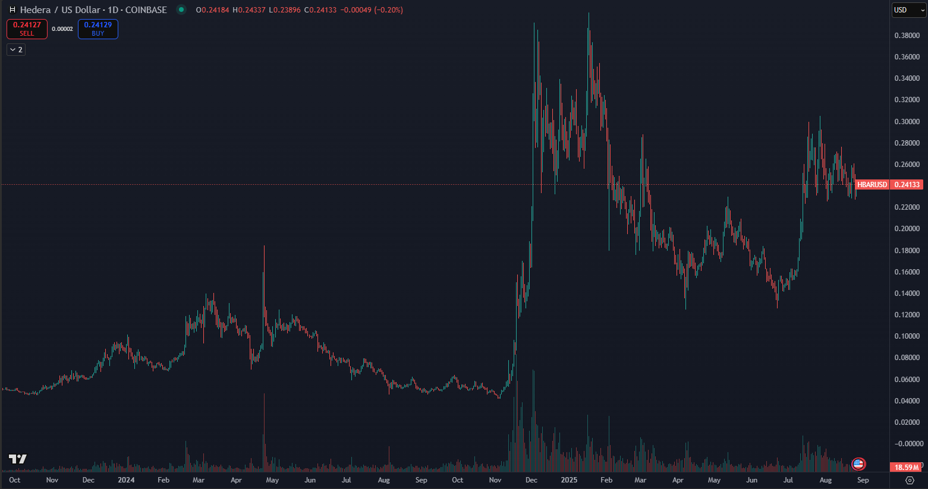Image resolution: width=928 pixels, height=489 pixels.
Task: Open the USD currency dropdown
Action: point(909,10)
